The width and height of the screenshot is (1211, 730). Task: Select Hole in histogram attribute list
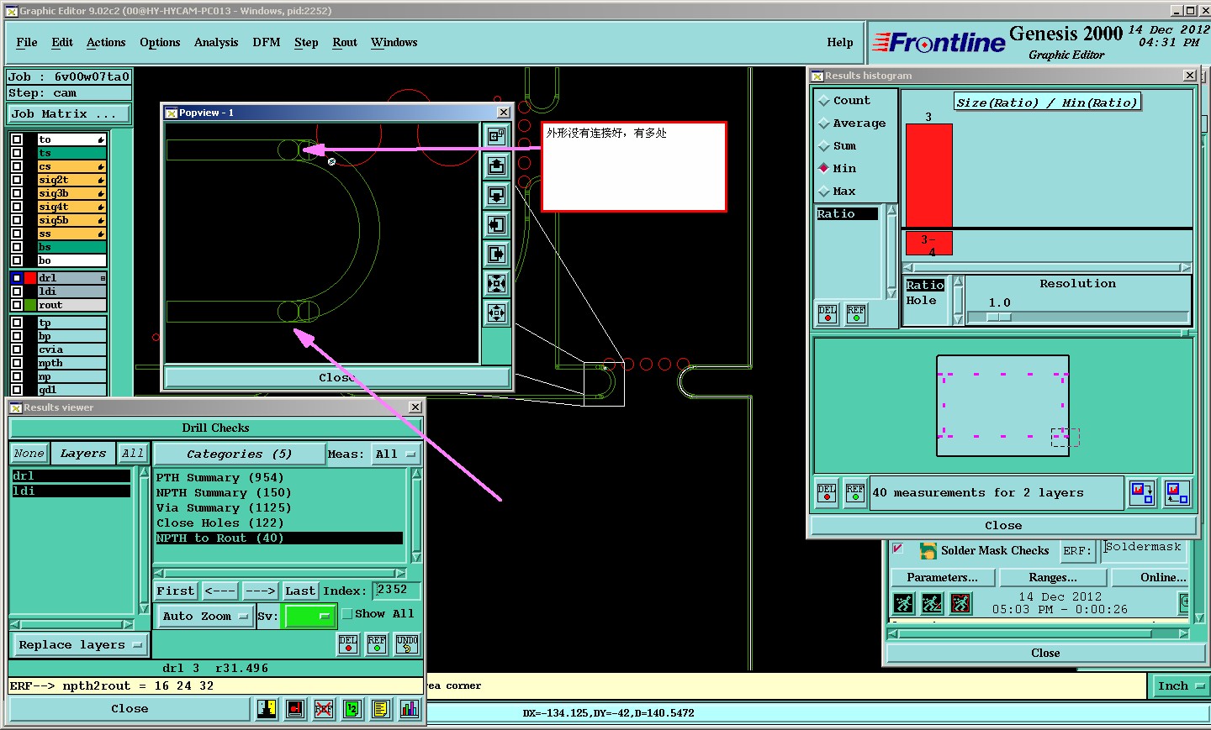click(x=925, y=301)
